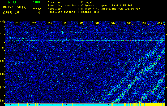Click the 1544 time marker
This screenshot has height=106, width=167.
[65, 23]
